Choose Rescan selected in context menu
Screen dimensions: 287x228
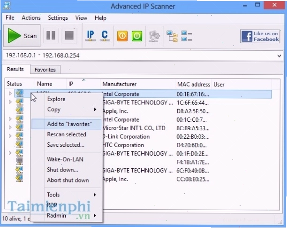[66, 134]
